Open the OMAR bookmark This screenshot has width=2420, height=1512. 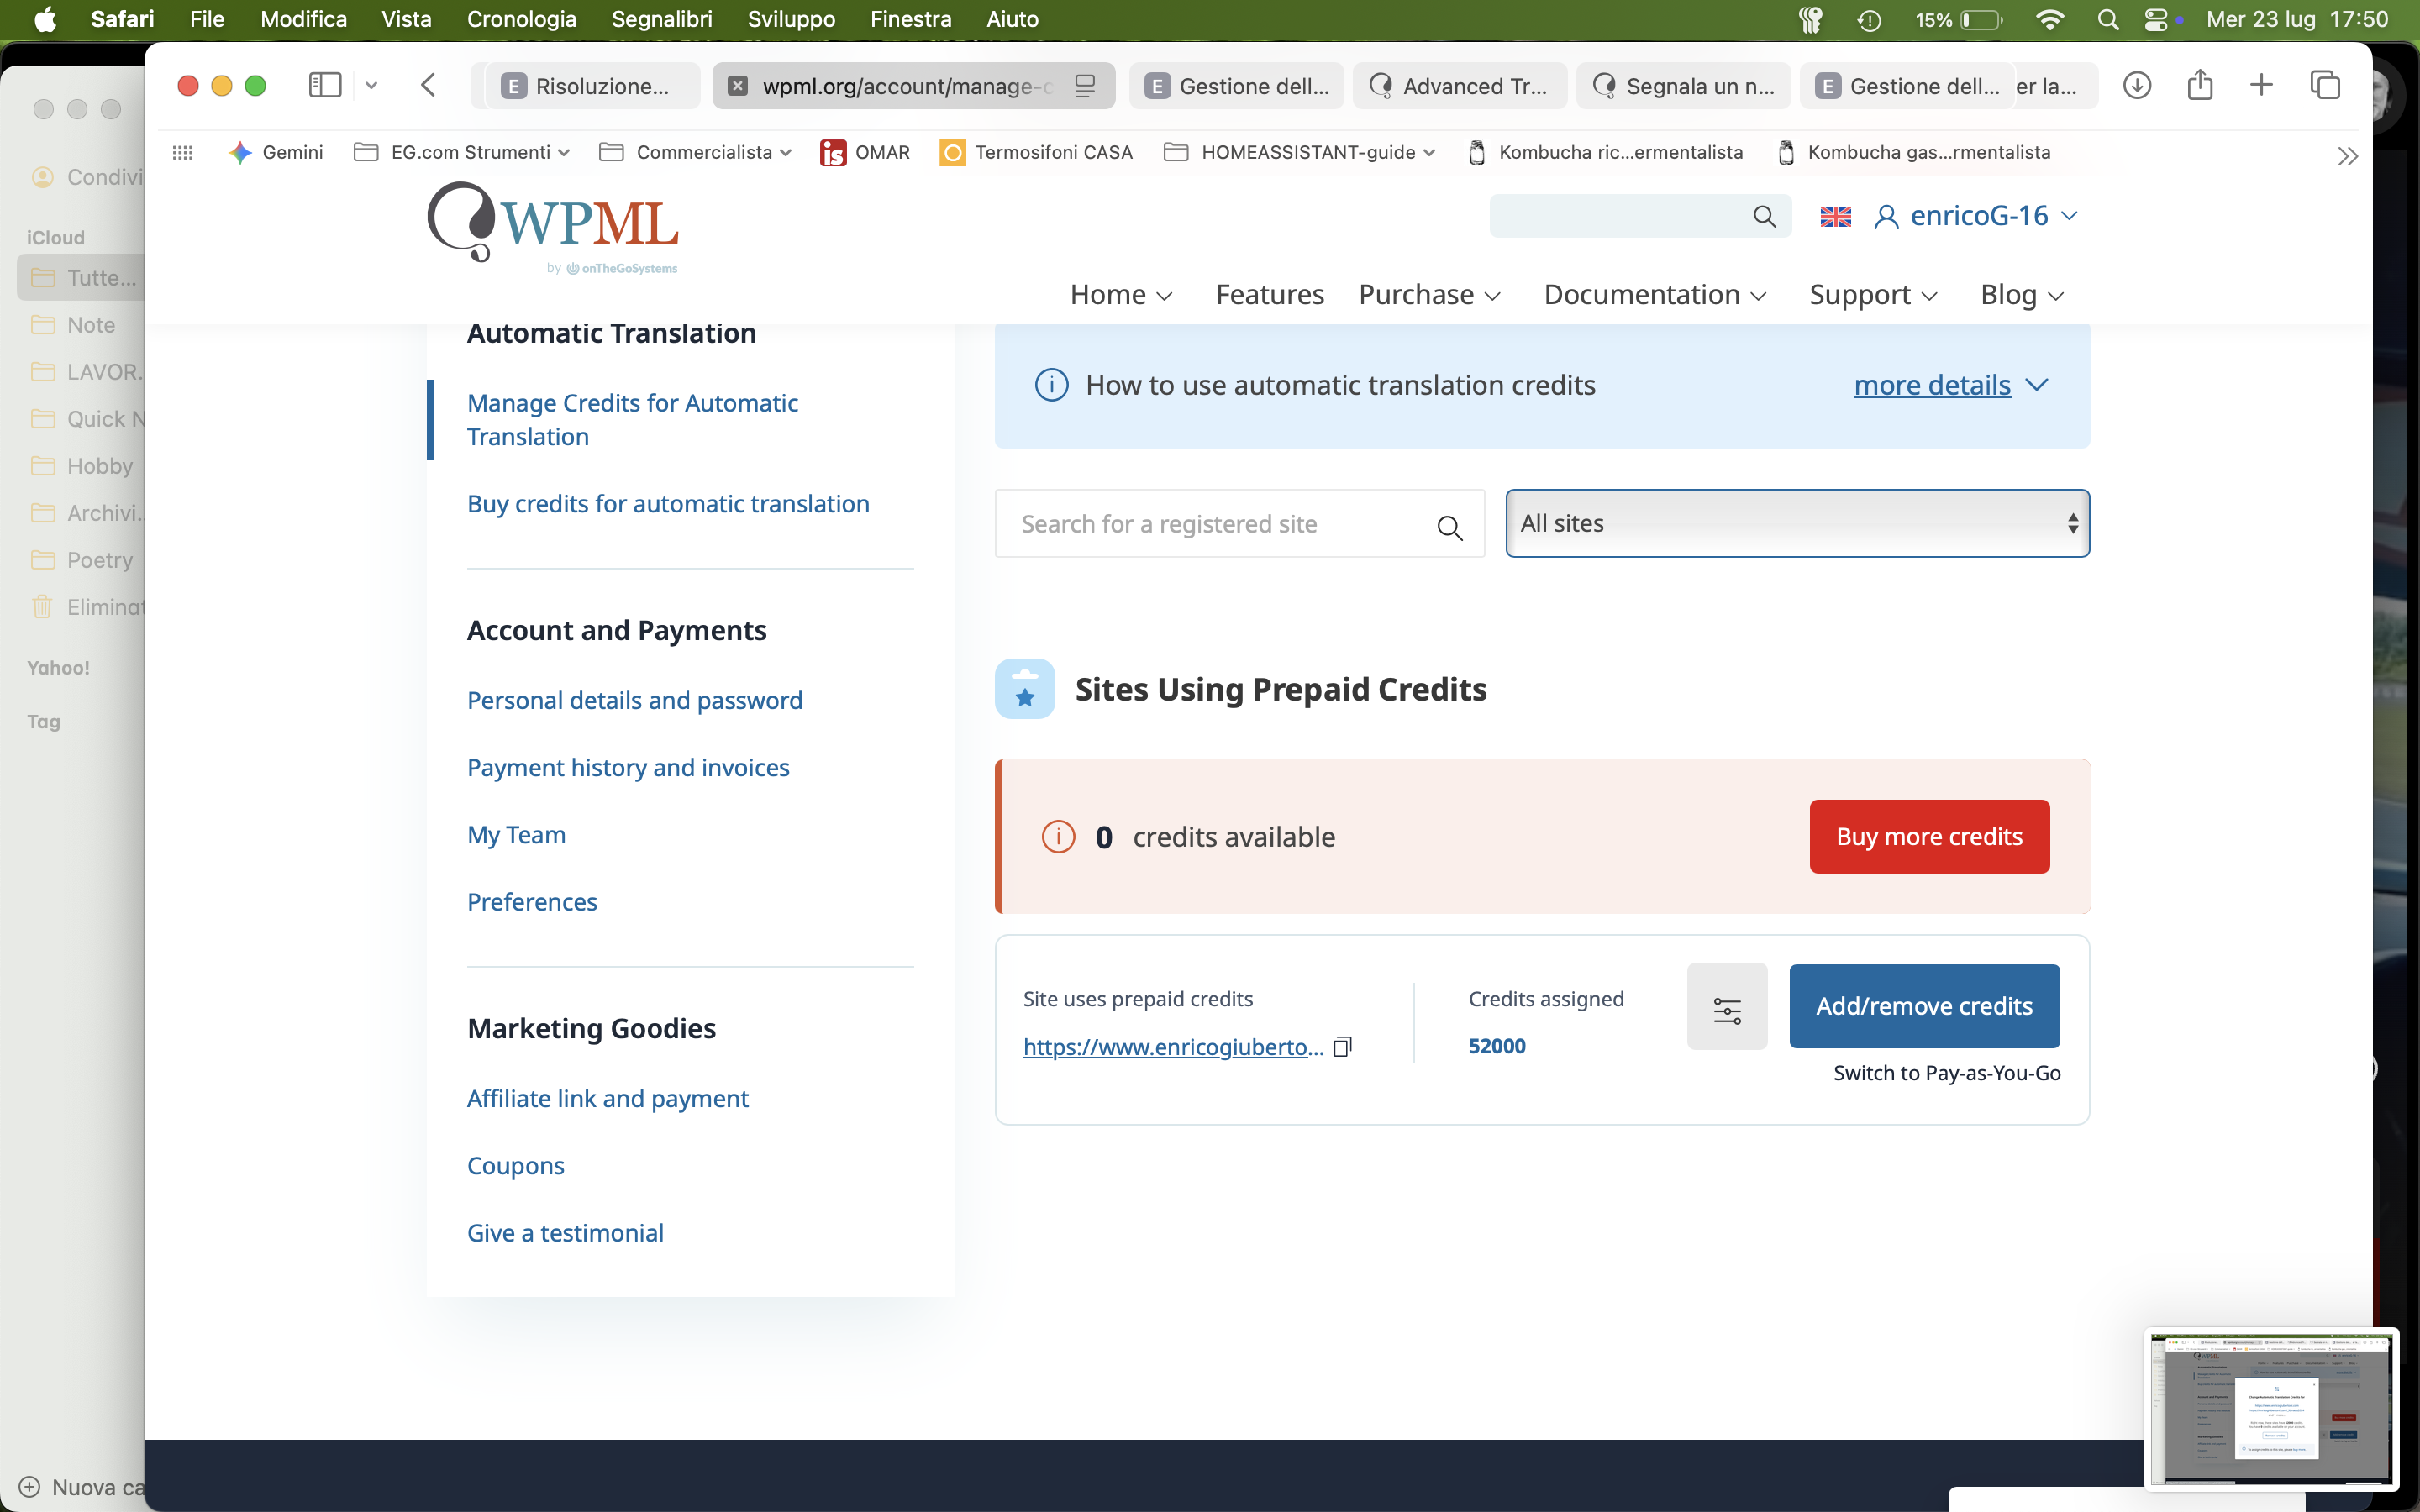tap(864, 152)
